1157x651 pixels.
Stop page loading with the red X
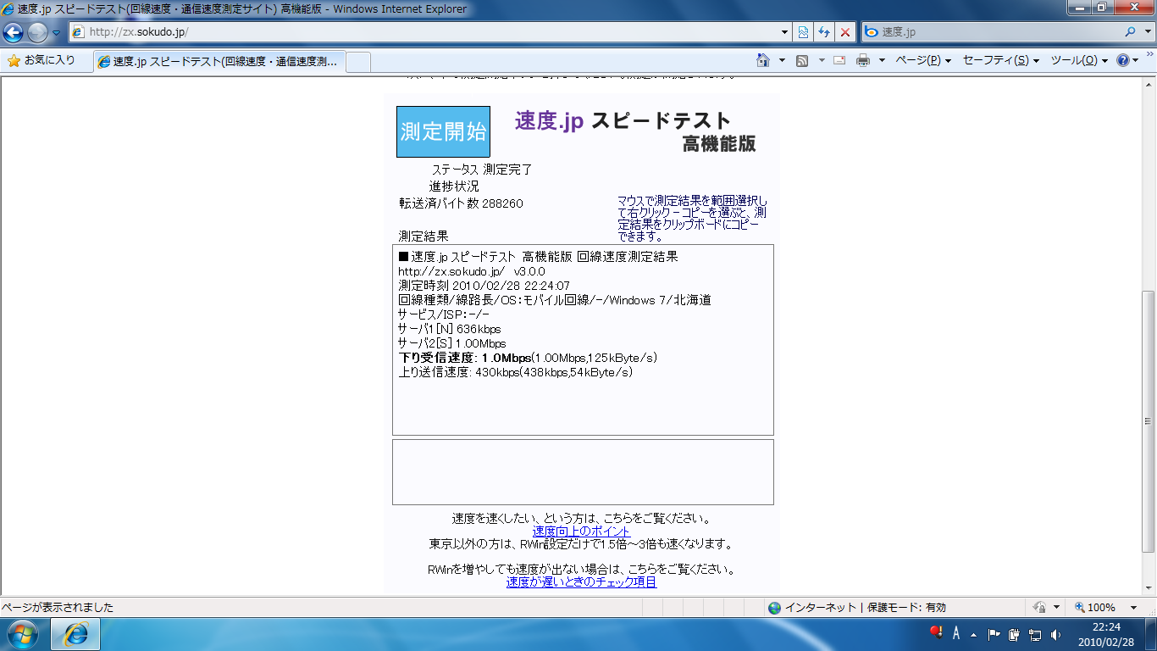pos(844,32)
